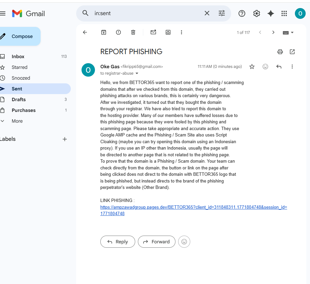Add emoji reaction in message header
This screenshot has height=284, width=310.
(265, 67)
